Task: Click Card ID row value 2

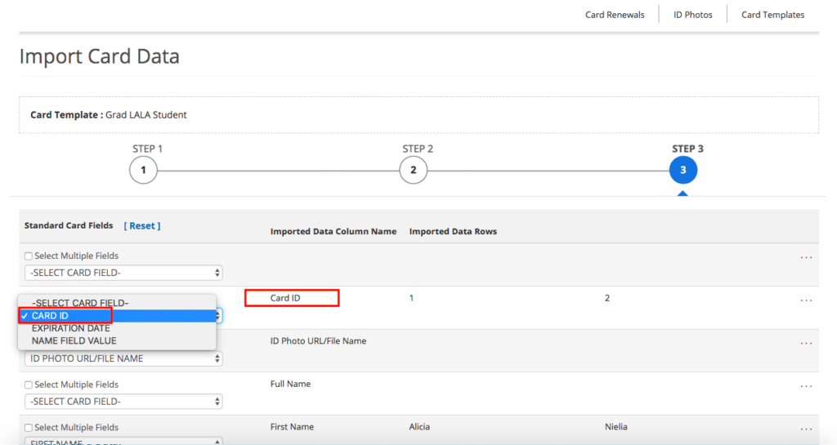Action: [607, 298]
